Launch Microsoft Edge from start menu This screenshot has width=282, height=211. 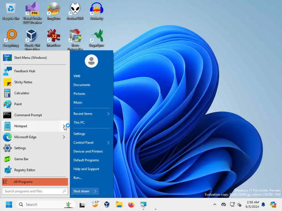coord(35,137)
